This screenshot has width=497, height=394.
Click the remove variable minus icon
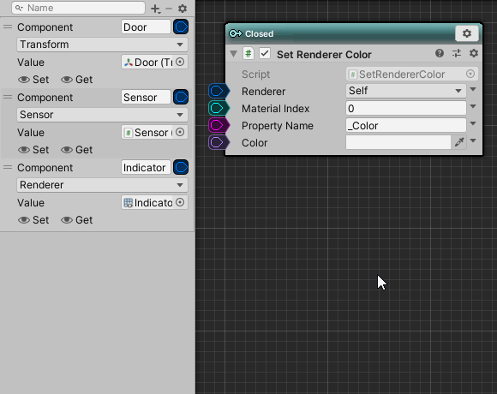click(x=169, y=9)
